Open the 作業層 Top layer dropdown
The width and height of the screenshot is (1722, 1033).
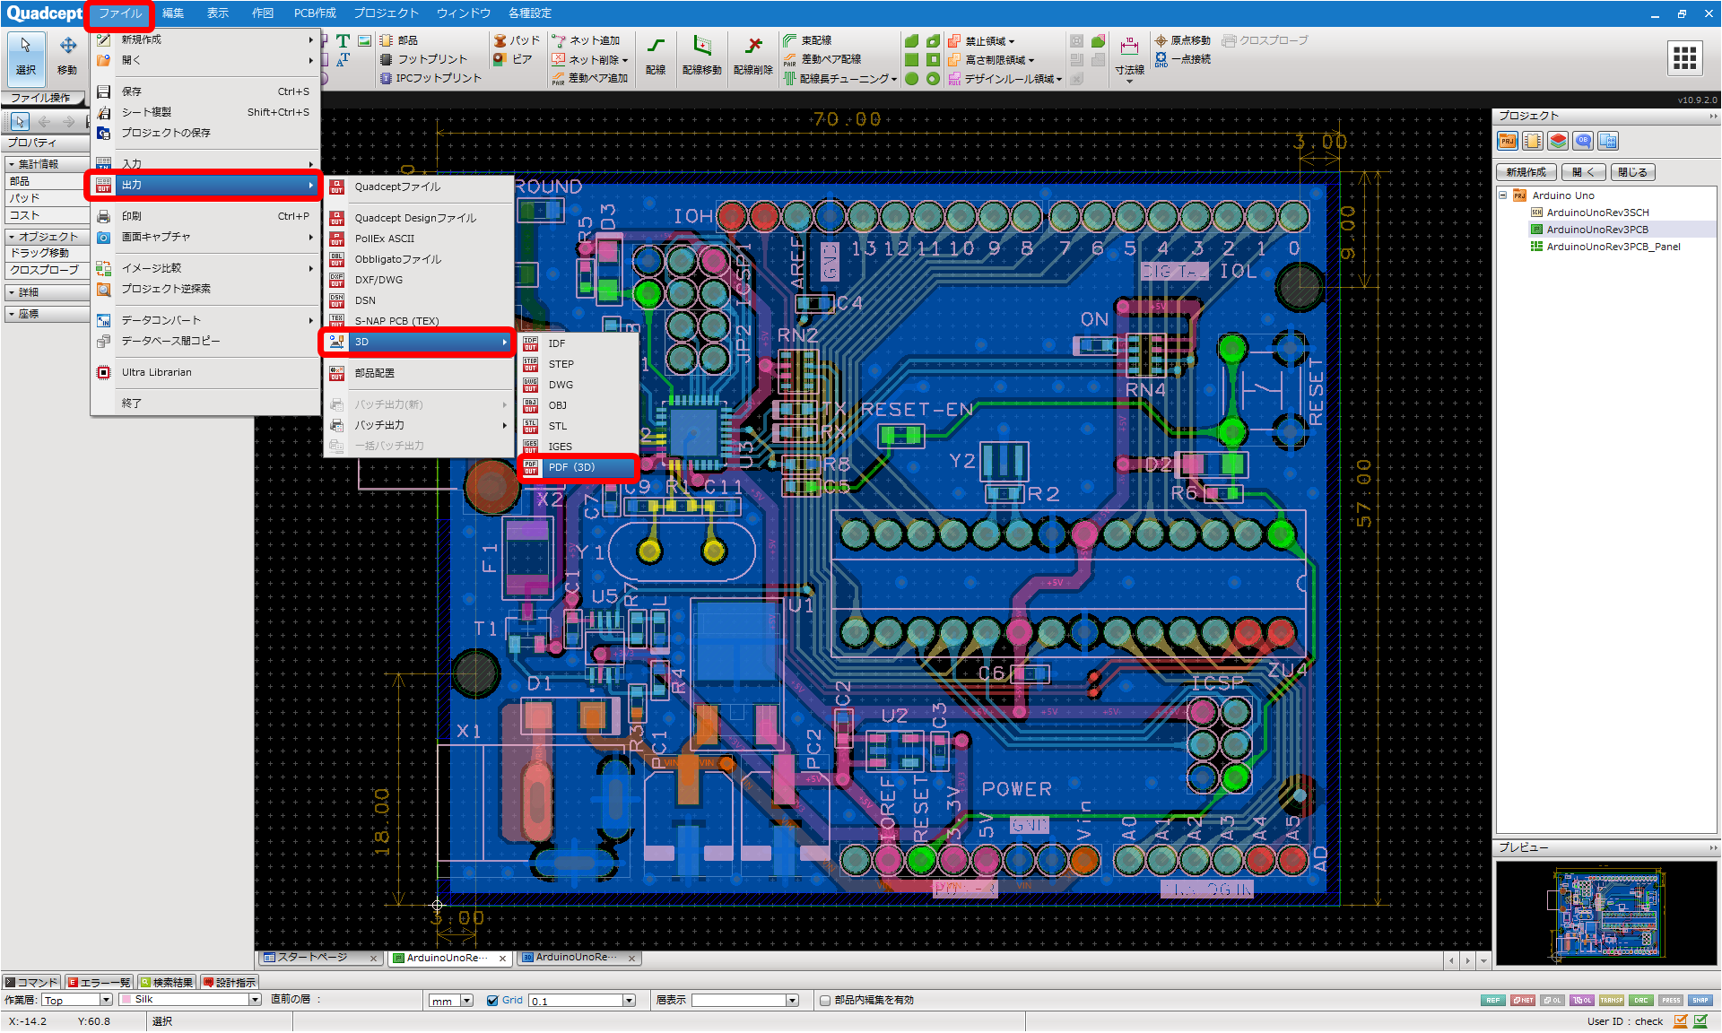(x=76, y=1000)
